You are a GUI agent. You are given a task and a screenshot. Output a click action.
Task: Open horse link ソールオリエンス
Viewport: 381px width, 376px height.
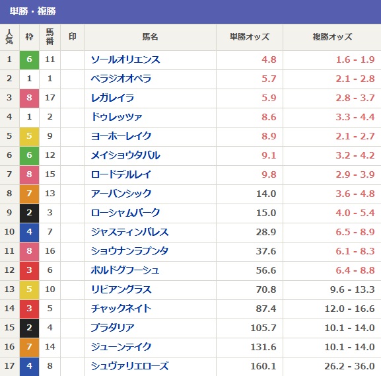click(x=125, y=59)
